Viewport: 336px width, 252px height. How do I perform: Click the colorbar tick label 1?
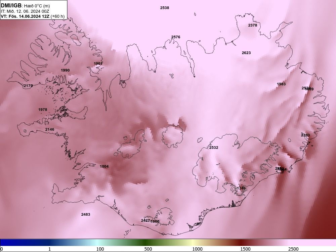pos(49,249)
